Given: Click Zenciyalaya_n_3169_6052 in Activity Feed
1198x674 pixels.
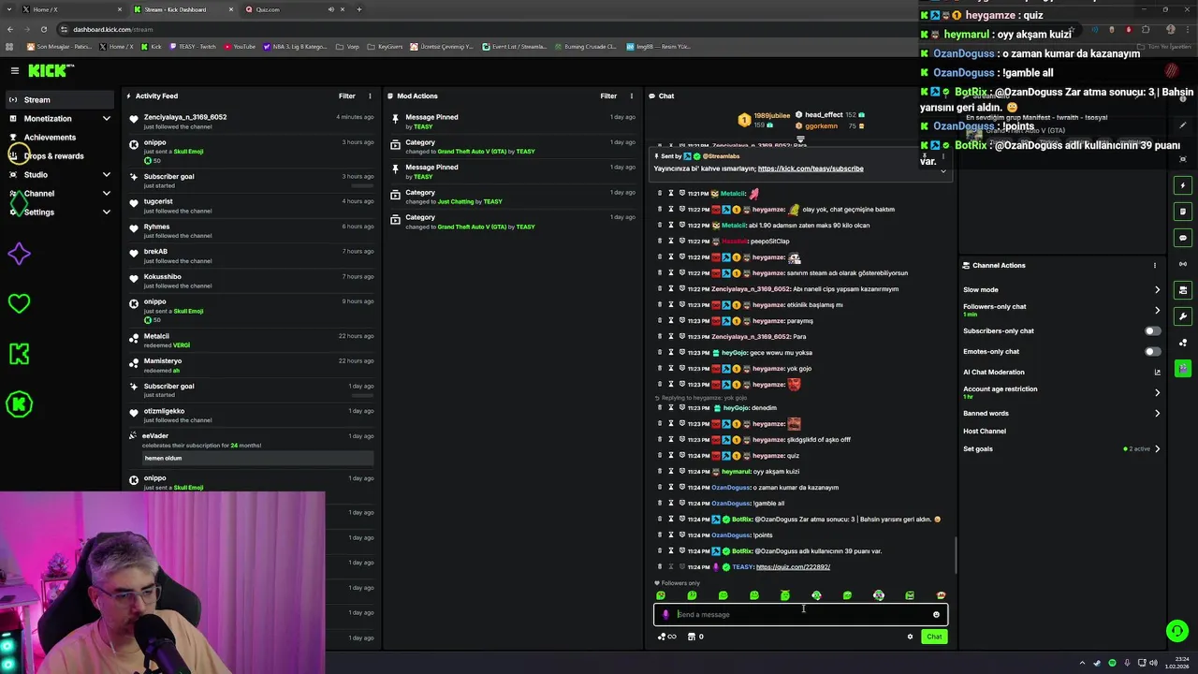Looking at the screenshot, I should coord(185,117).
